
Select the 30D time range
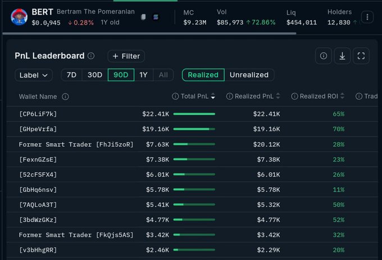click(x=95, y=75)
